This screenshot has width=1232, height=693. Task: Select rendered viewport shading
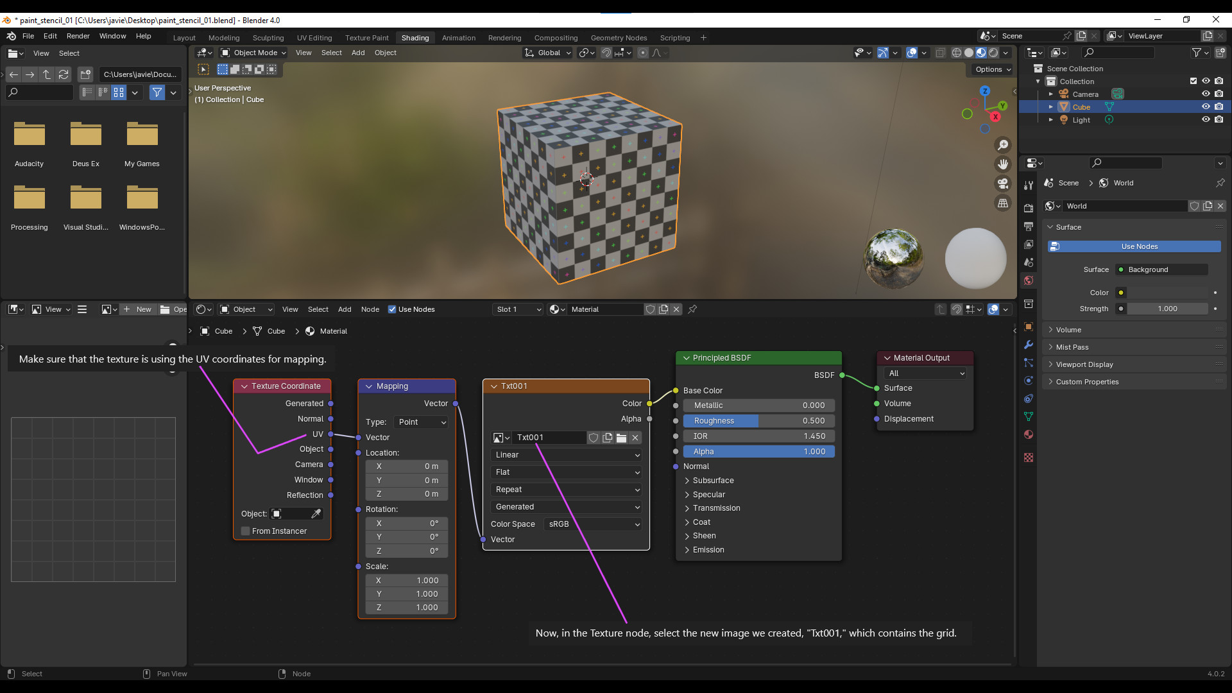tap(993, 53)
